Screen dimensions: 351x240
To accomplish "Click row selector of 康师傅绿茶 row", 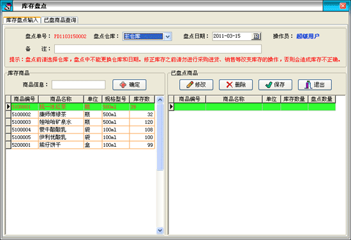I will 8,114.
